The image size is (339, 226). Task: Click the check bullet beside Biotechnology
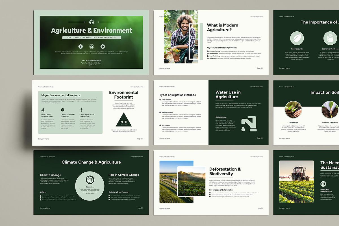[x=208, y=53]
